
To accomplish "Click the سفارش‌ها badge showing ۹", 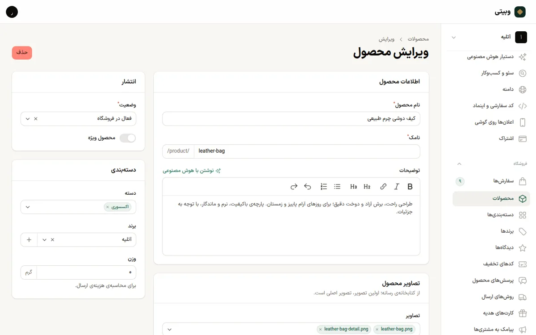I will (x=460, y=181).
